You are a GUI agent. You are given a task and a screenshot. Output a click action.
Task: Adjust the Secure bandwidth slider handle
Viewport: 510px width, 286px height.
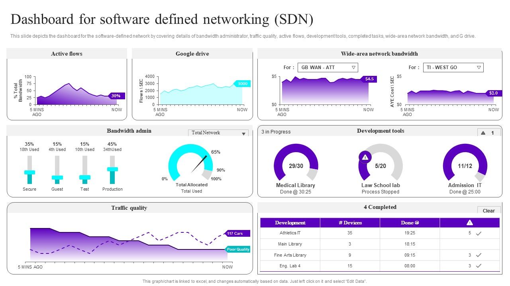point(29,172)
